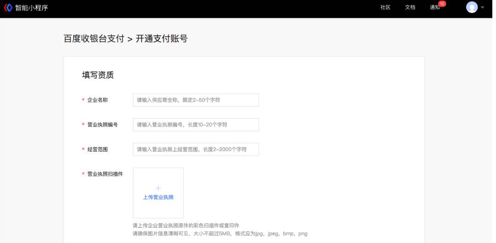Expand the dropdown arrow beside the avatar
This screenshot has width=496, height=243.
coord(482,7)
